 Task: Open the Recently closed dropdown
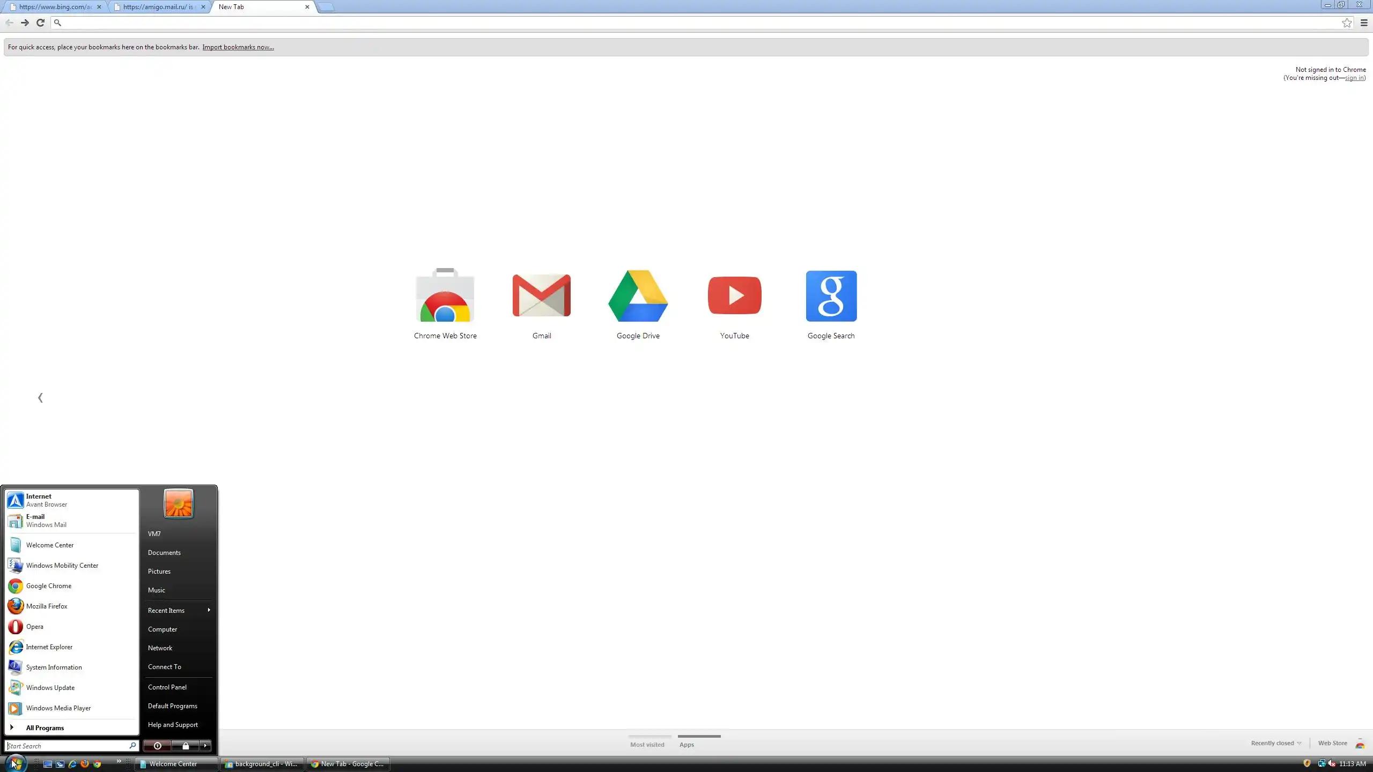pos(1276,743)
